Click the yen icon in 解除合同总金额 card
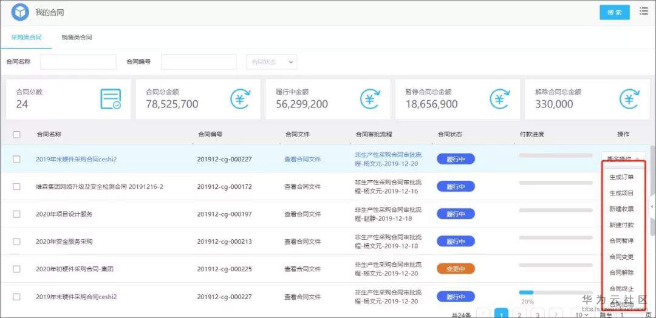656x318 pixels. coord(630,99)
